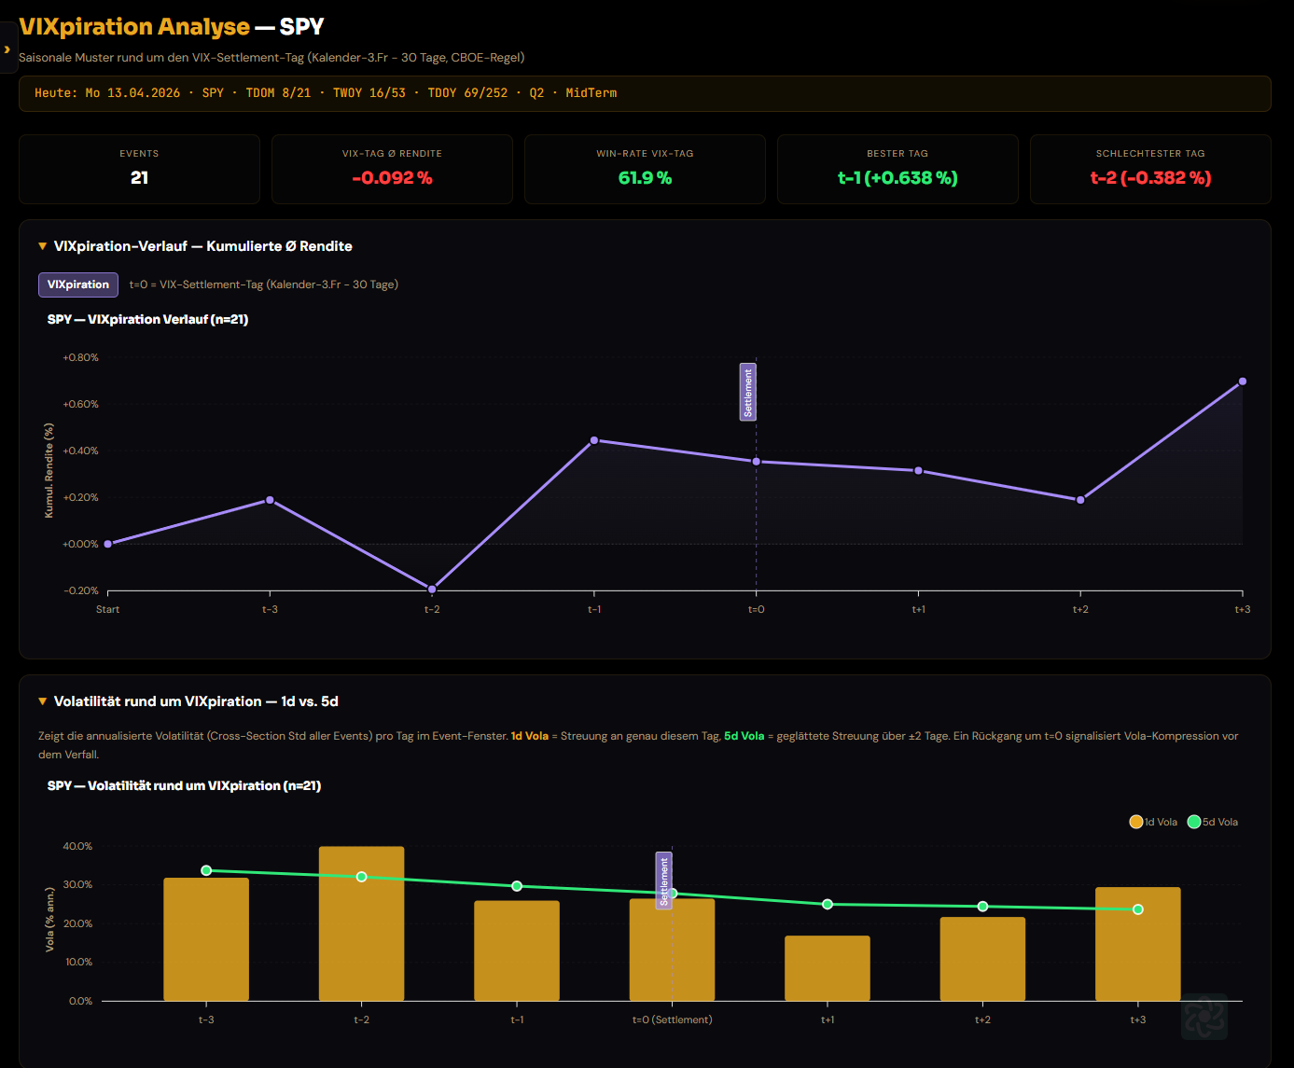Toggle the 5d Vola legend entry
This screenshot has width=1294, height=1068.
click(1213, 822)
